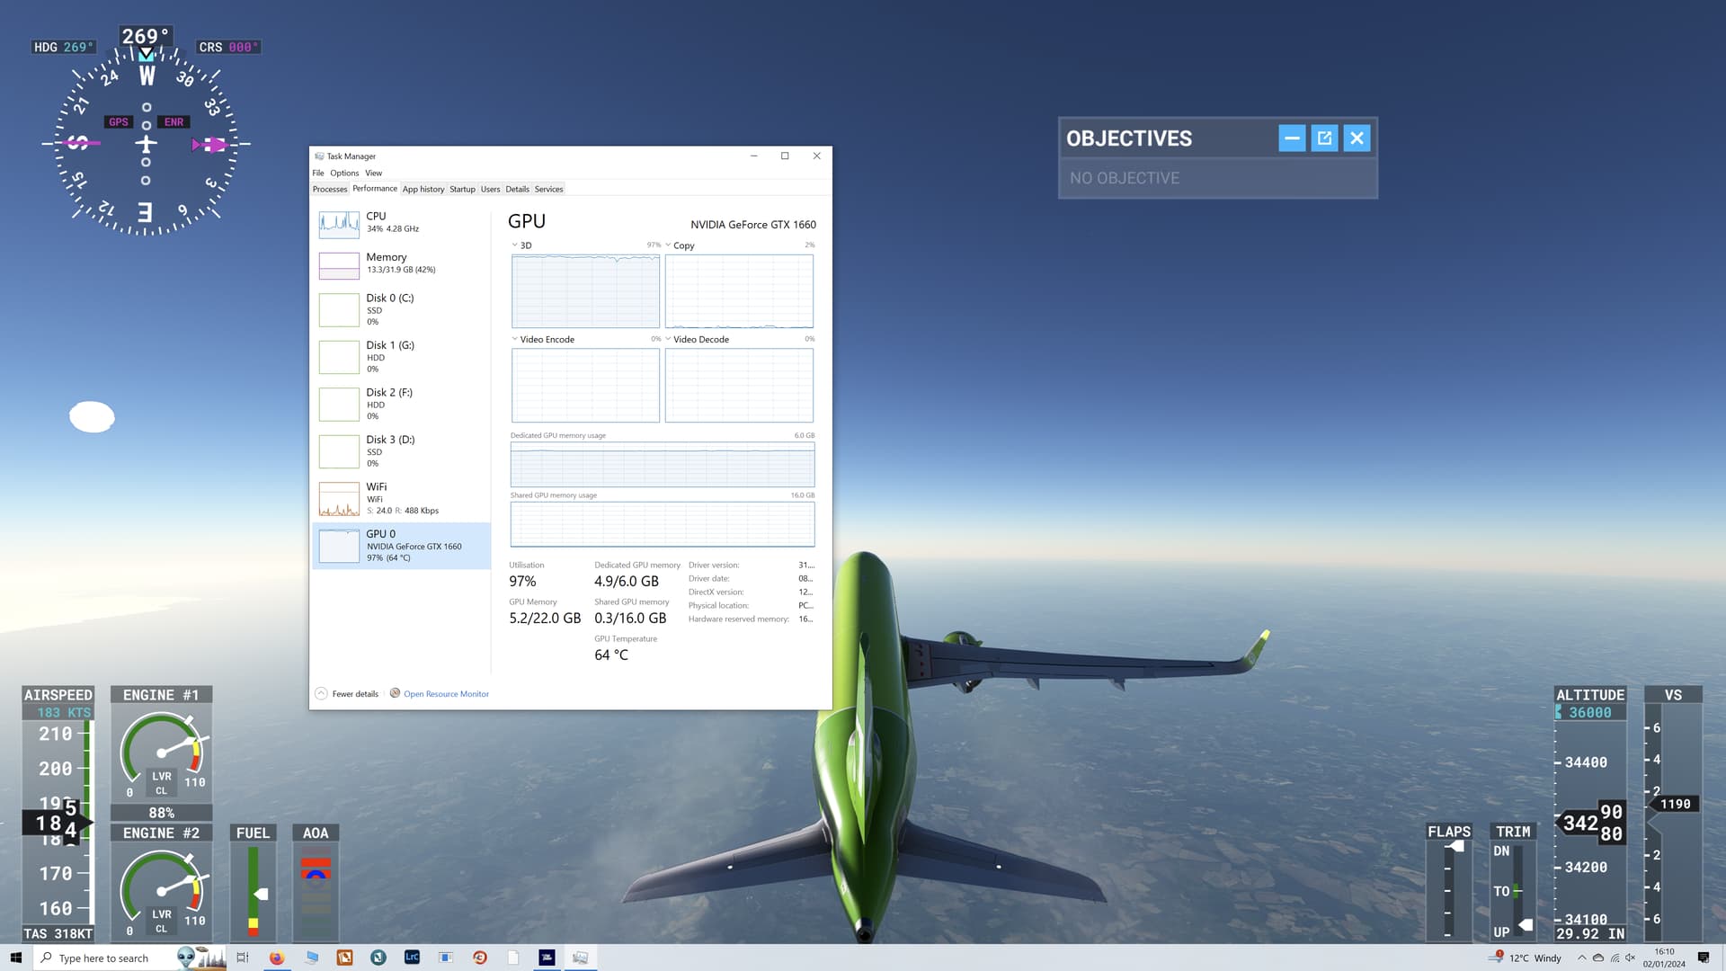Select Disk 3 (D:) in the sidebar

click(402, 451)
